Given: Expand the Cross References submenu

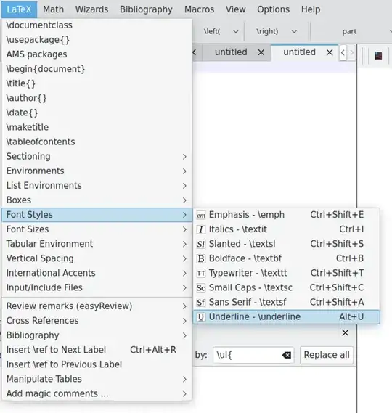Looking at the screenshot, I should point(97,321).
